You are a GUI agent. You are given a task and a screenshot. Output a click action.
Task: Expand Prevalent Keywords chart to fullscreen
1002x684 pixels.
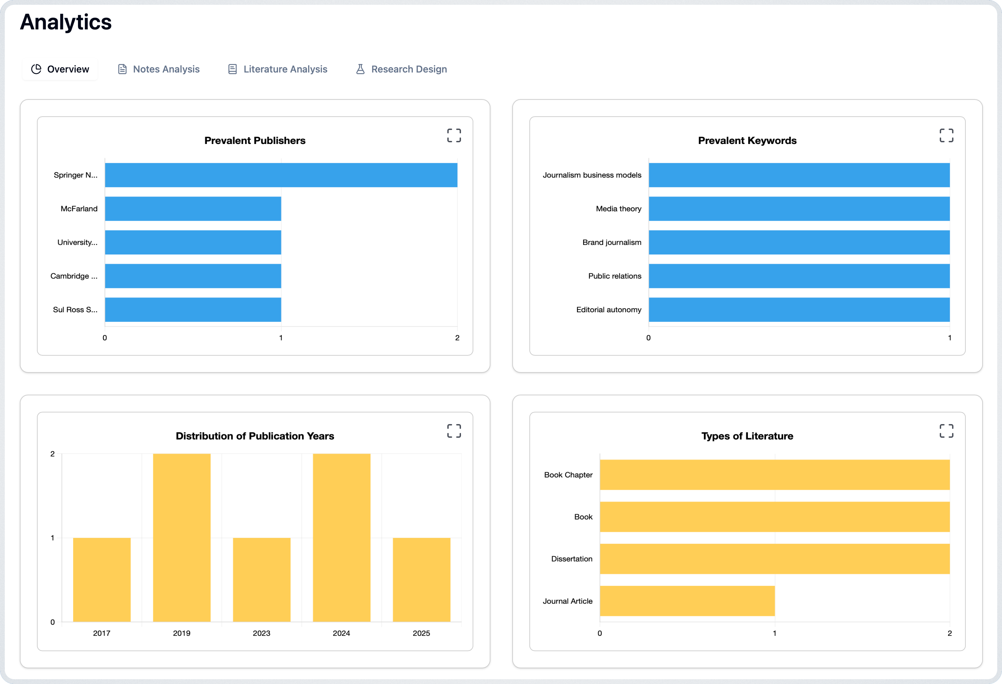[946, 135]
